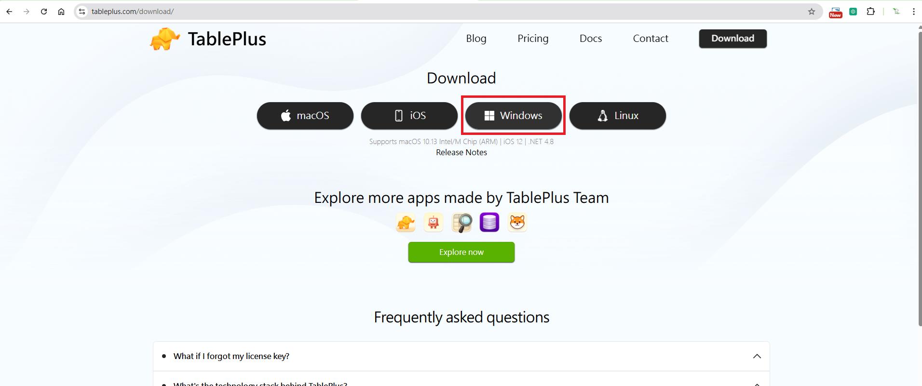Image resolution: width=922 pixels, height=386 pixels.
Task: Bookmark this page with the star icon
Action: 812,12
